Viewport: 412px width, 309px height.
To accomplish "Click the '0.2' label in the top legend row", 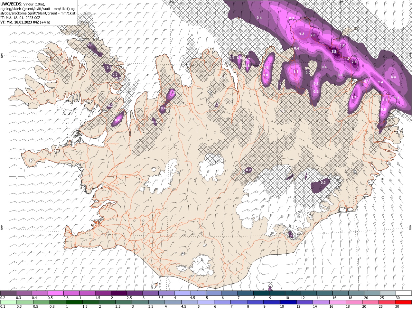I will click(3, 298).
